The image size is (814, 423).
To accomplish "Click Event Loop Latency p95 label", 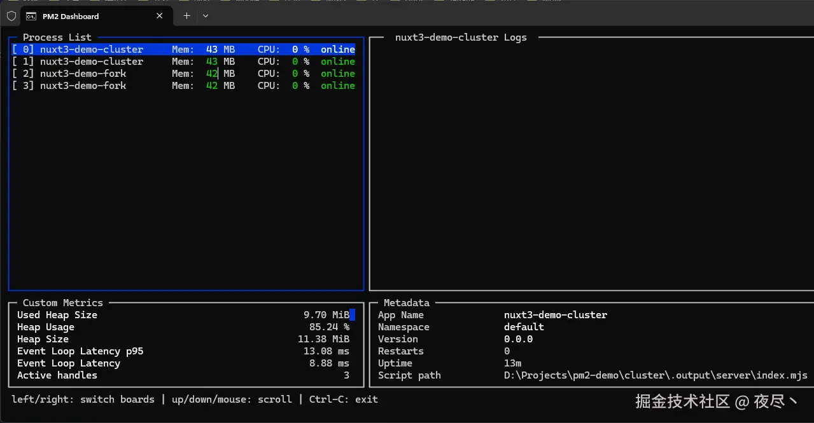I will (x=80, y=351).
